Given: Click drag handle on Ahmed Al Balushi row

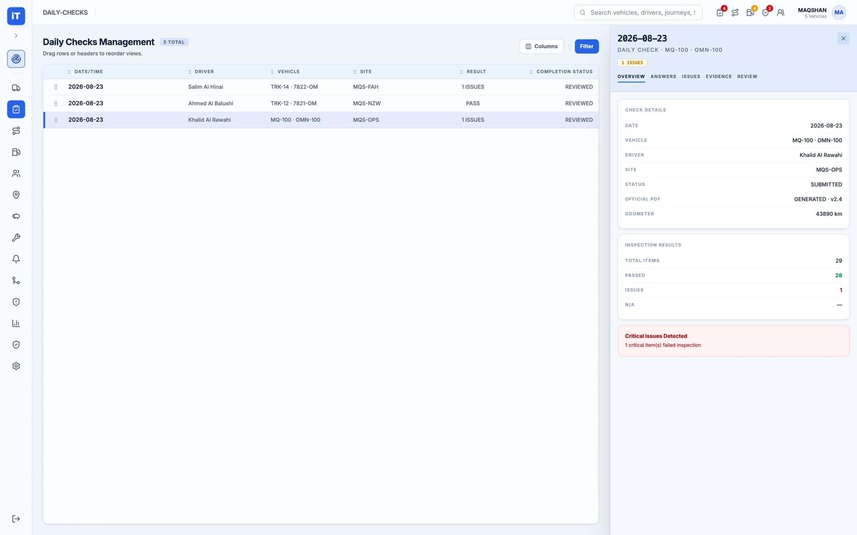Looking at the screenshot, I should tap(56, 103).
